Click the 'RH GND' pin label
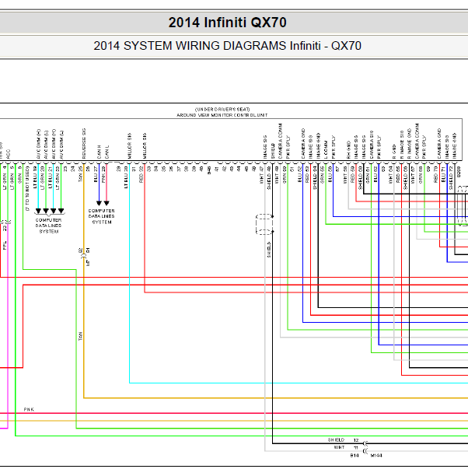The height and width of the screenshot is (469, 468). (349, 150)
